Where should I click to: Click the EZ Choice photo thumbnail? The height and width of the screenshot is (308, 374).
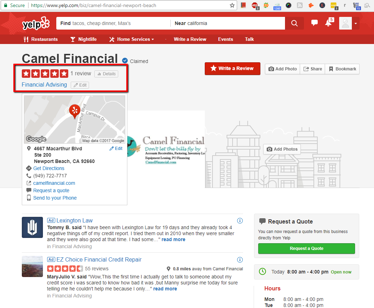coord(32,266)
